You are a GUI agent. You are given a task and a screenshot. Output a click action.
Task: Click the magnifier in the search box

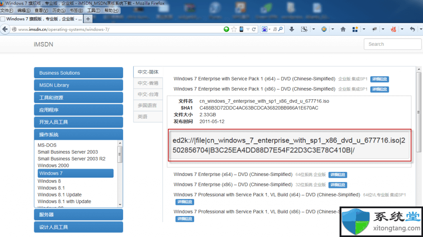pos(280,29)
